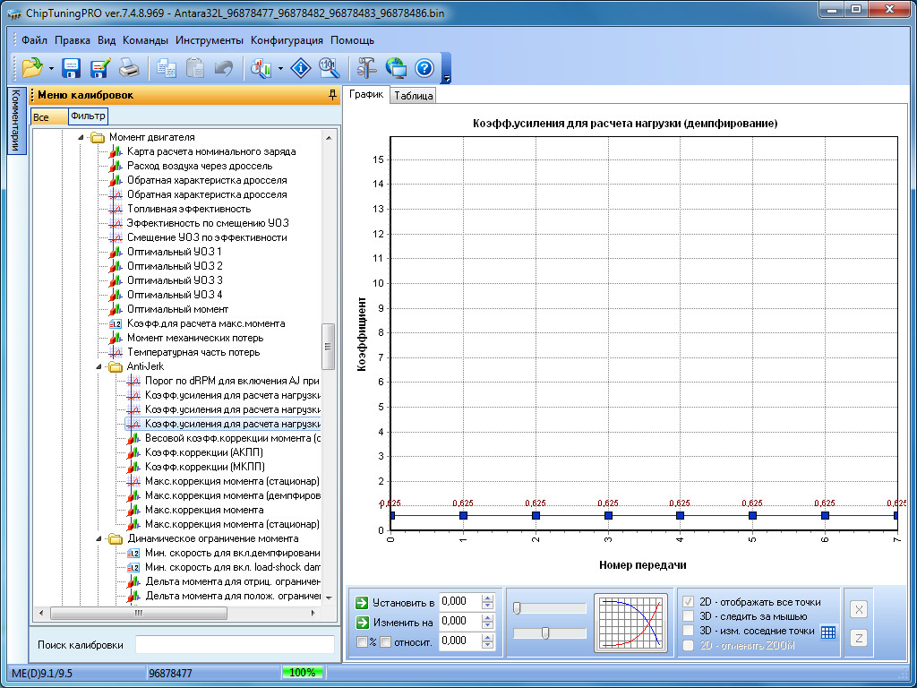Click the printer icon in the toolbar

tap(129, 67)
